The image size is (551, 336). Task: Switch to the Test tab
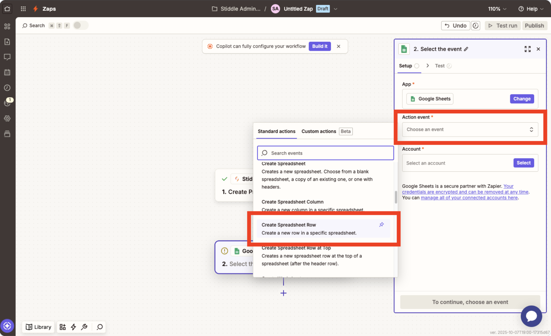[x=440, y=66]
